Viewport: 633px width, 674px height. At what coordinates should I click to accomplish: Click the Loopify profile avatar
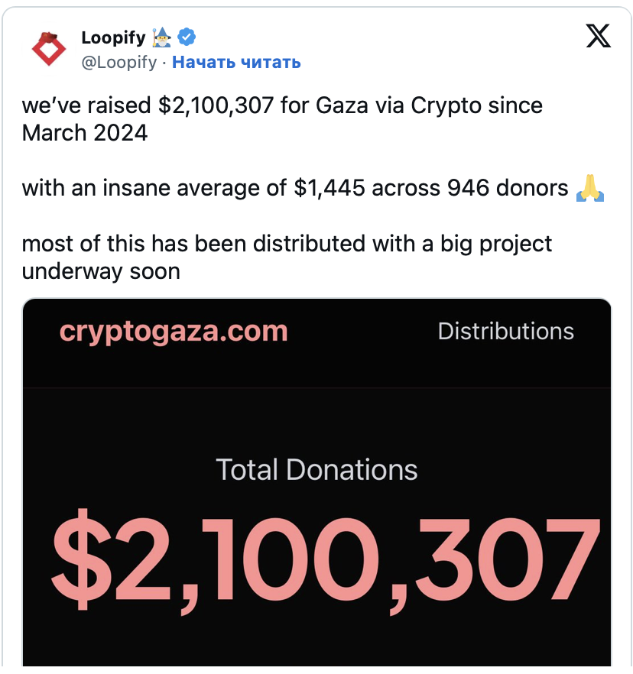pyautogui.click(x=49, y=48)
